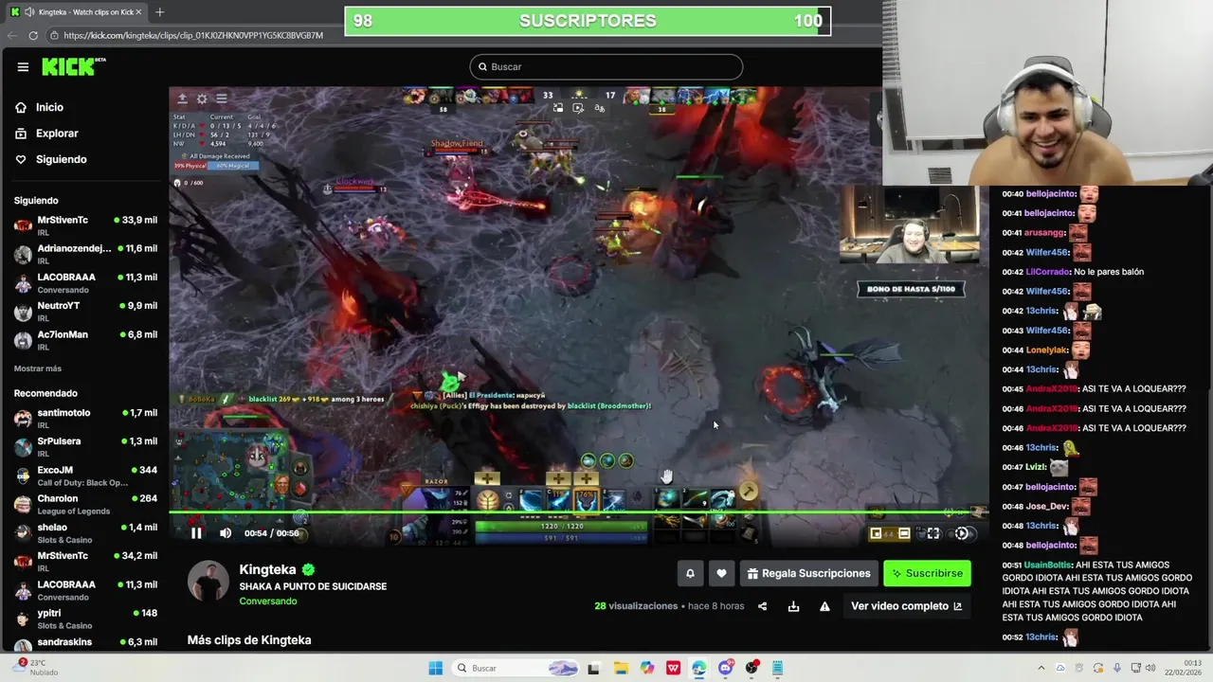The width and height of the screenshot is (1213, 682).
Task: Open Windows Start menu
Action: (x=435, y=668)
